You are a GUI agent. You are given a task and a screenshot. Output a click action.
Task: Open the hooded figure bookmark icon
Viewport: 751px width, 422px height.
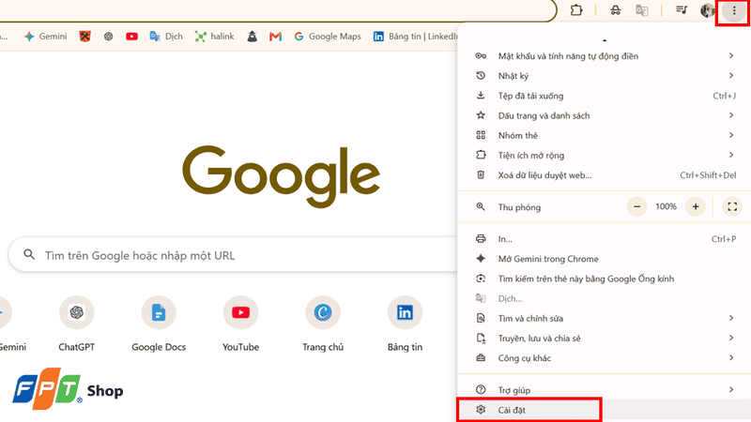click(252, 37)
